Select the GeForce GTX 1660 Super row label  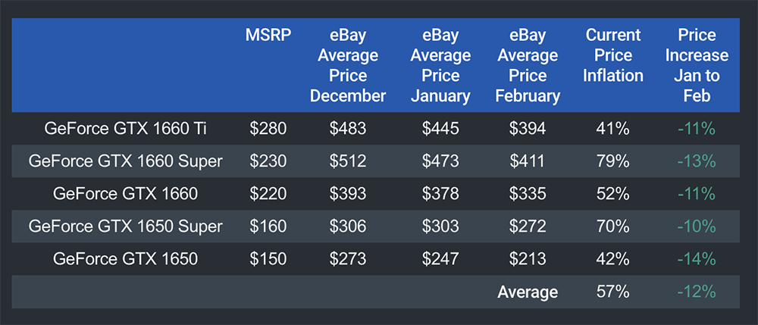click(x=125, y=161)
